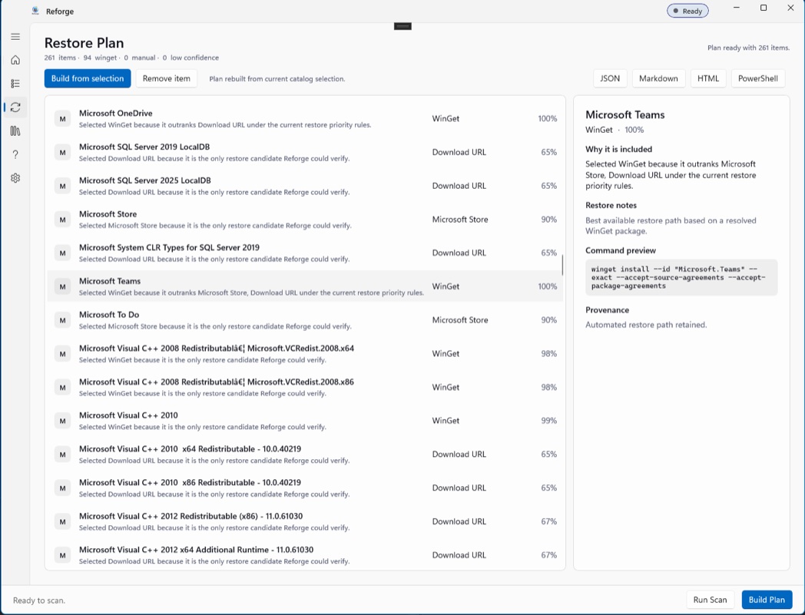Click the M badge for SQL Server 2019 LocalDB
The height and width of the screenshot is (615, 805).
[x=63, y=152]
